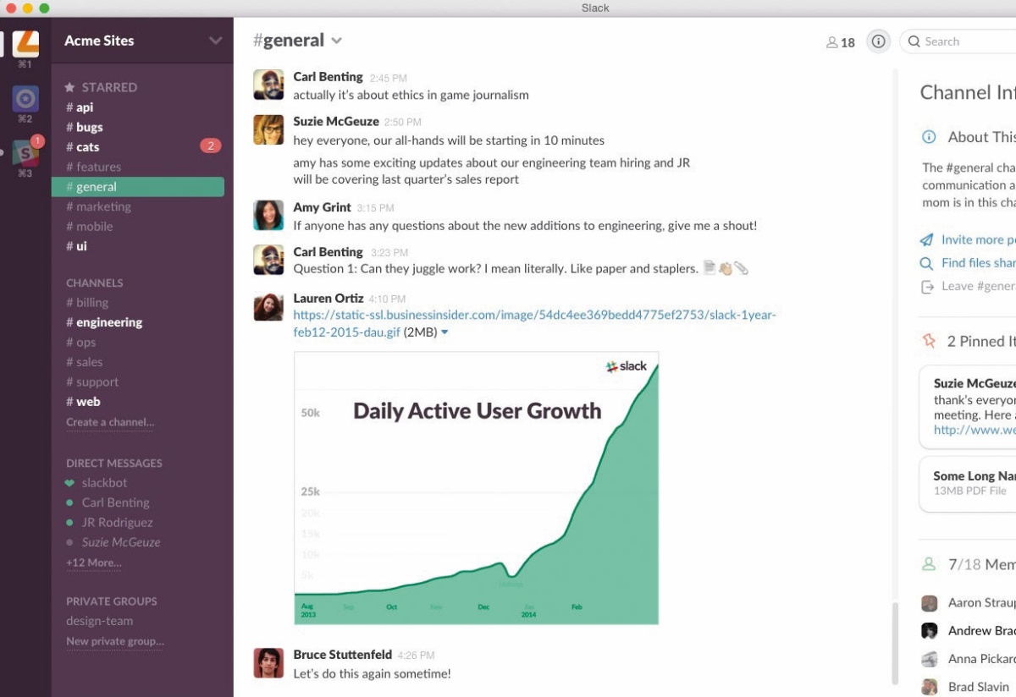Click the DIRECT MESSAGES section header
Viewport: 1016px width, 697px height.
[x=114, y=464]
